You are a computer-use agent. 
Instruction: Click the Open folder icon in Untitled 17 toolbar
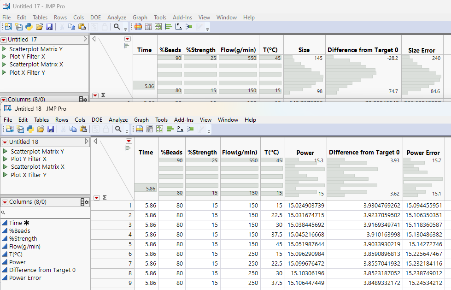pyautogui.click(x=39, y=27)
